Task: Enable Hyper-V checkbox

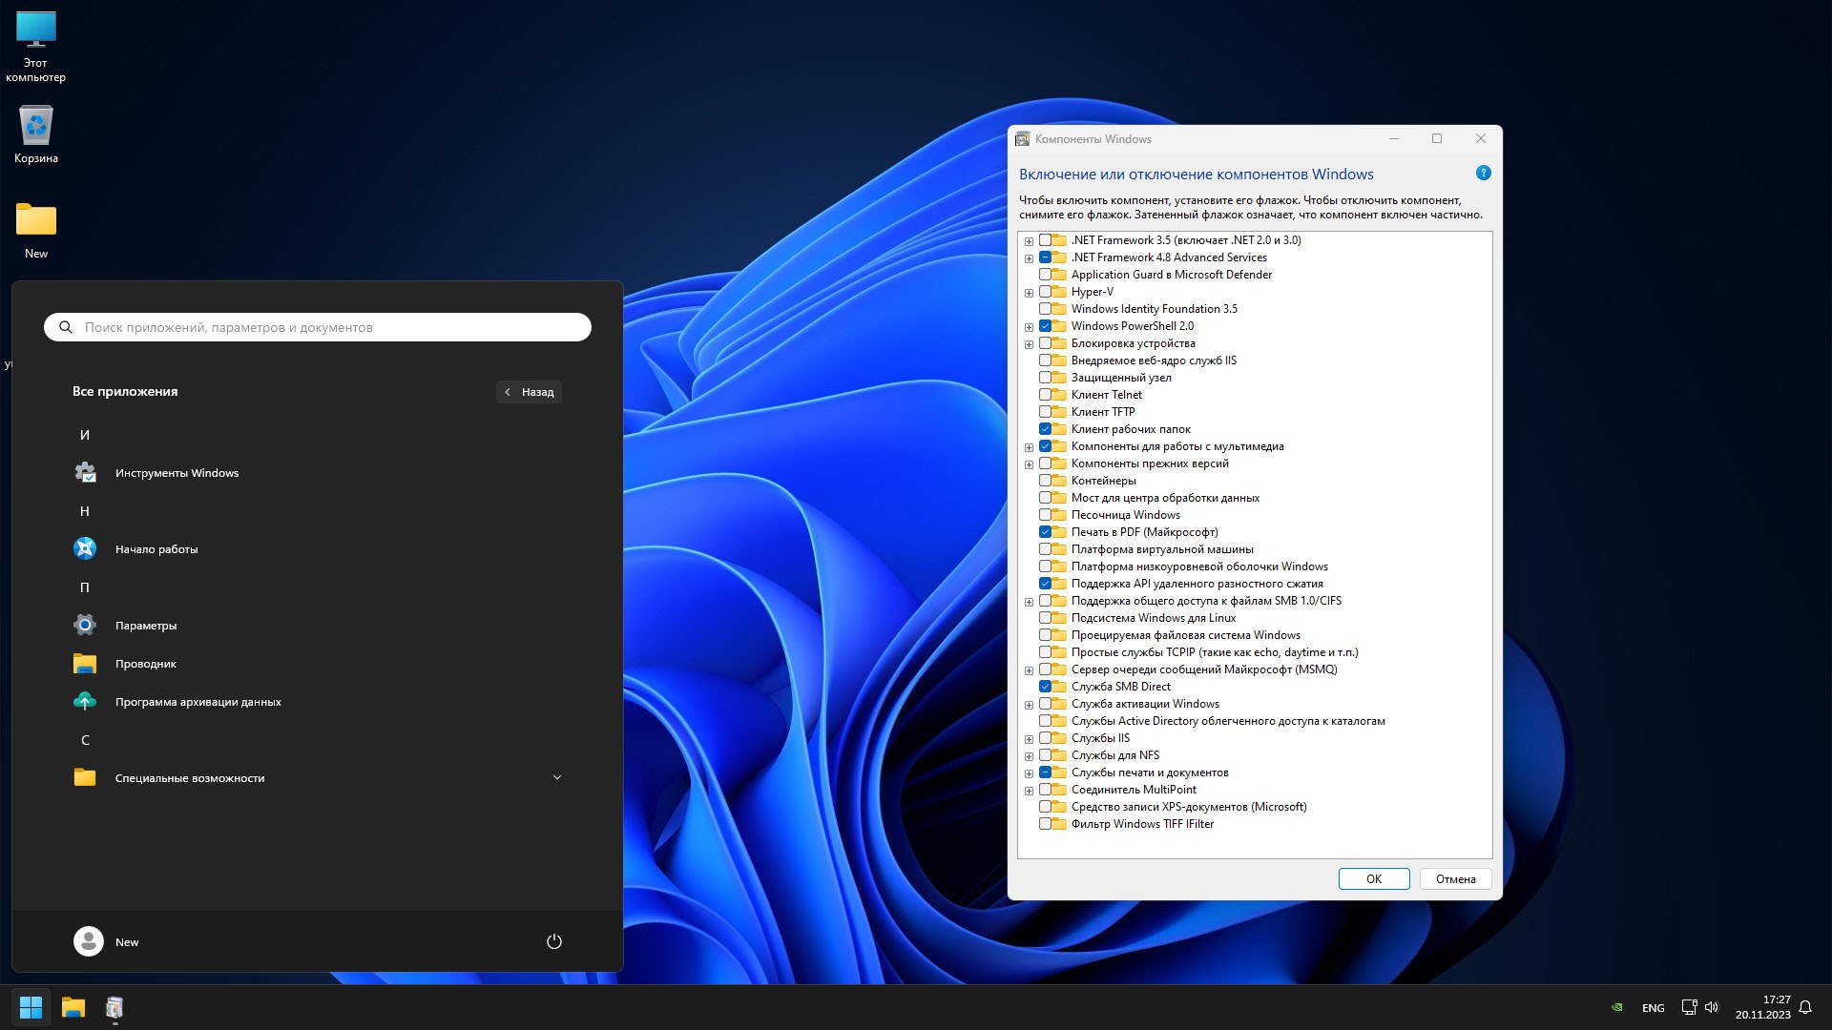Action: [x=1045, y=292]
